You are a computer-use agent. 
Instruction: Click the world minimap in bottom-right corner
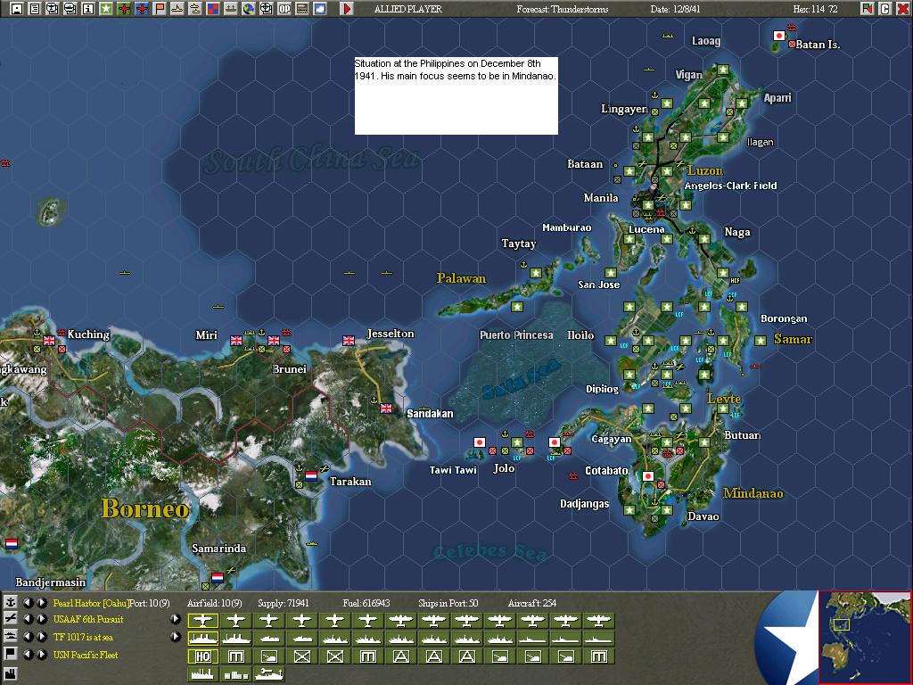[x=865, y=637]
